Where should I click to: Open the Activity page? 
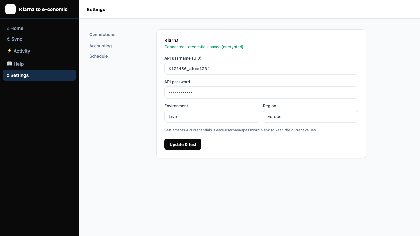pyautogui.click(x=39, y=51)
